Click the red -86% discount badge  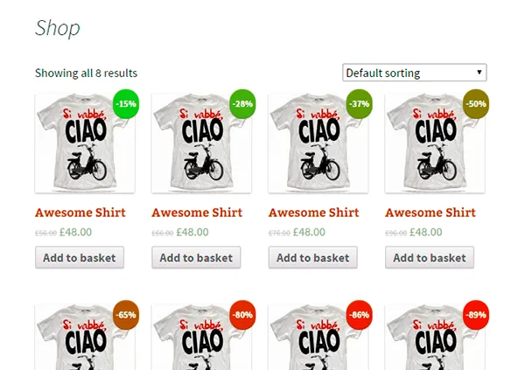coord(360,315)
